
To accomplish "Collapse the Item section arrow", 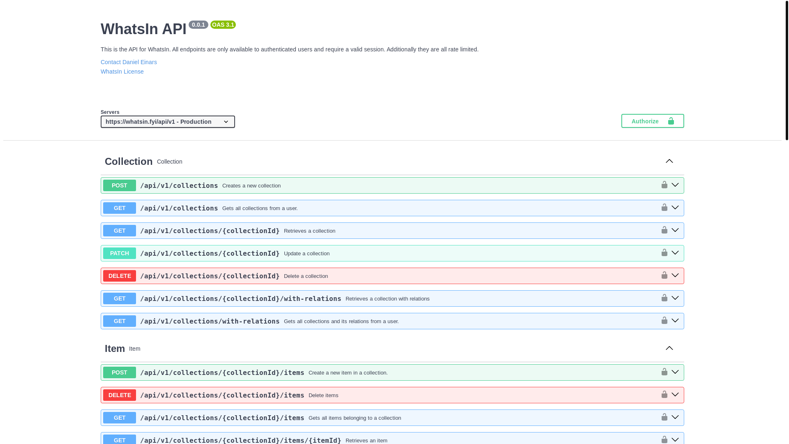I will [669, 348].
